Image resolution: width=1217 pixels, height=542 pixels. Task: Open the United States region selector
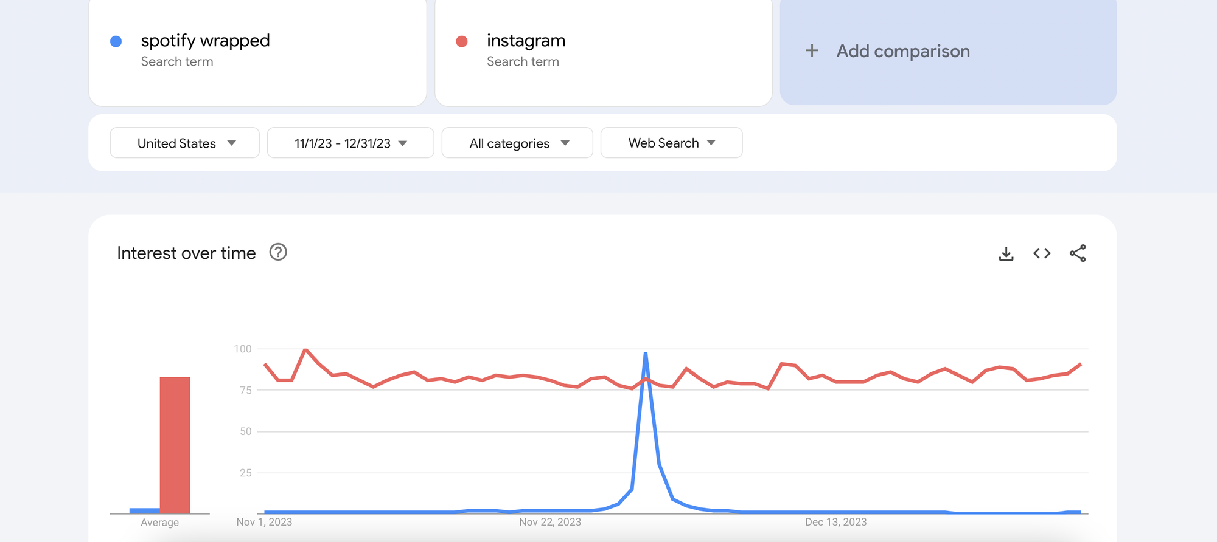tap(184, 143)
